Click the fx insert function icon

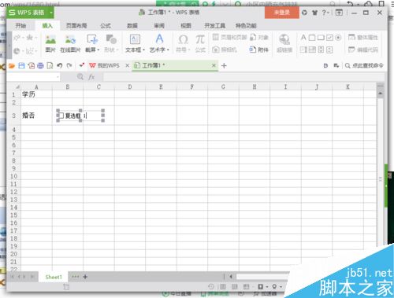[91, 77]
